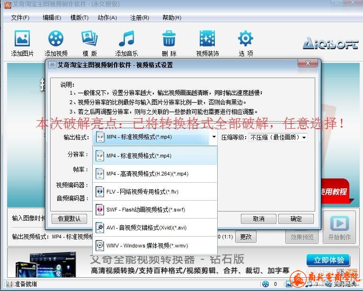Open the File (文件) menu
The height and width of the screenshot is (291, 363).
pos(20,18)
